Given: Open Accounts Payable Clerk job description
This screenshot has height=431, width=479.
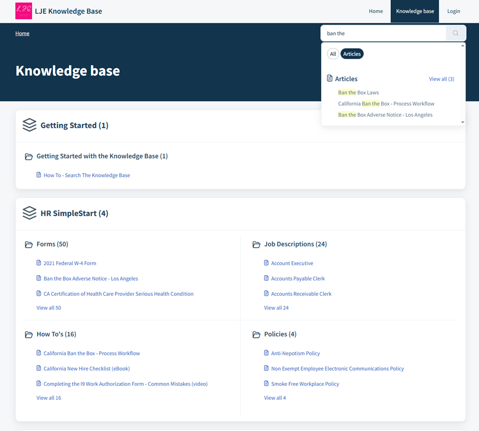Looking at the screenshot, I should coord(298,279).
